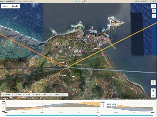Click the Apartamentos Gaivota hotel pin
This screenshot has height=117, width=157.
point(79,36)
